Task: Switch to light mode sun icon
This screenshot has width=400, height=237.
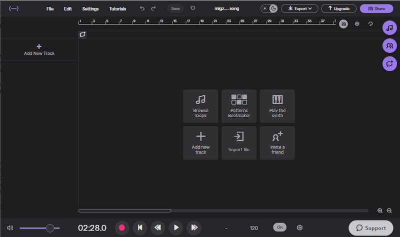Action: pyautogui.click(x=265, y=8)
